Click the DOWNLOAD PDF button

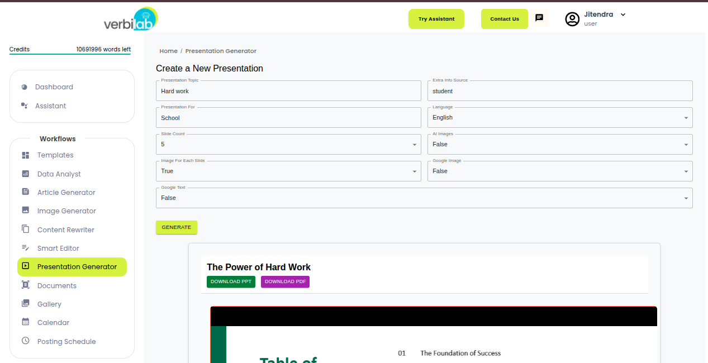pos(285,281)
